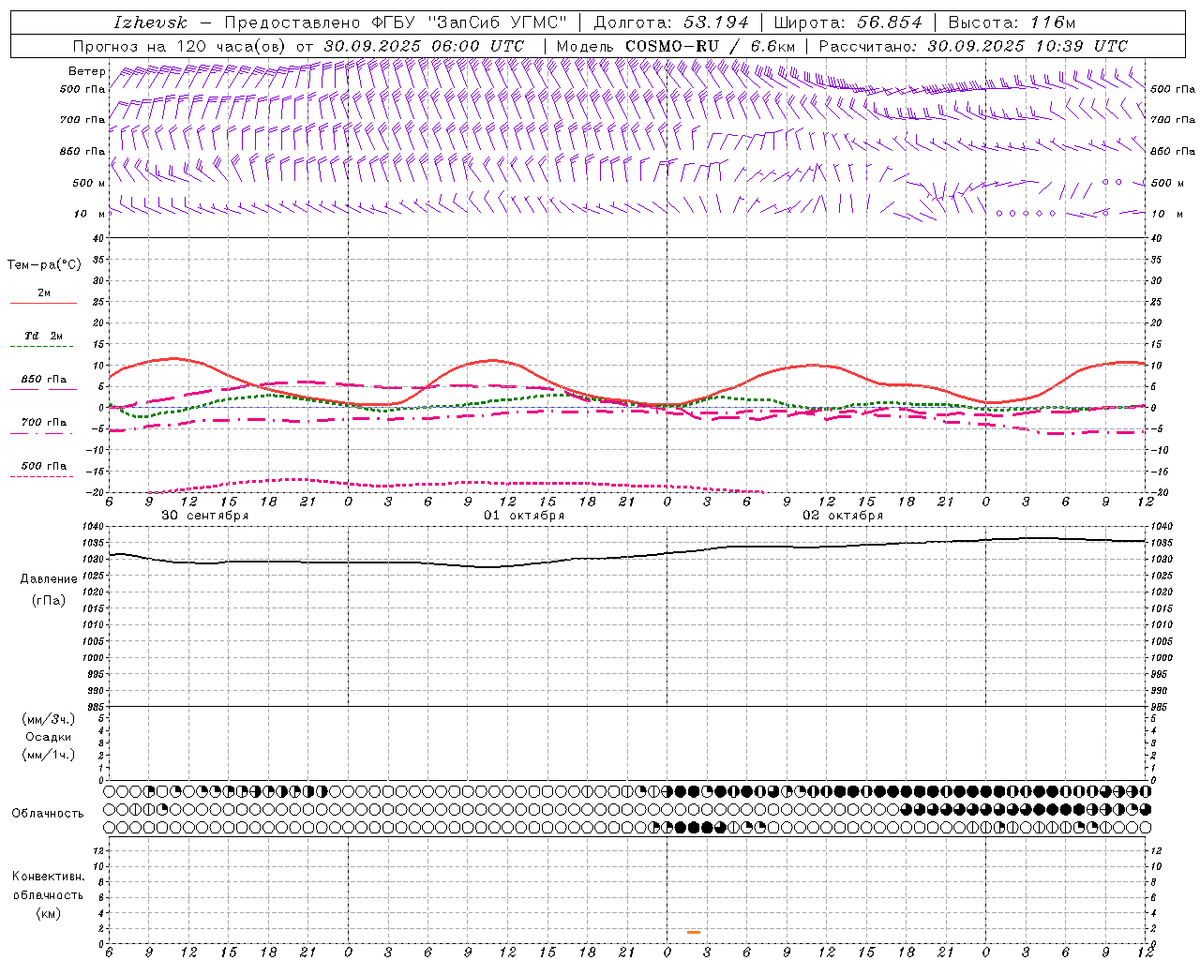Image resolution: width=1200 pixels, height=960 pixels.
Task: Click the 02 октября date label
Action: [843, 516]
